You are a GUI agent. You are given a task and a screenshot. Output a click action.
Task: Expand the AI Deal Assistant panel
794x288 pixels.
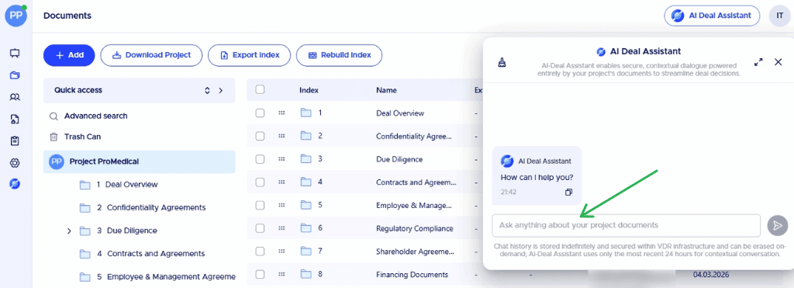758,62
